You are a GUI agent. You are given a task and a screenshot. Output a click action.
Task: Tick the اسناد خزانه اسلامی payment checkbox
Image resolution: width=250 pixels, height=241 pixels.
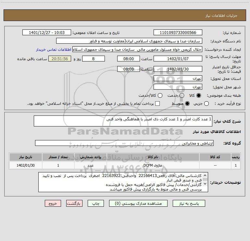click(x=157, y=104)
